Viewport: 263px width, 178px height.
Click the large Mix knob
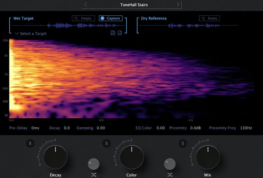(208, 157)
